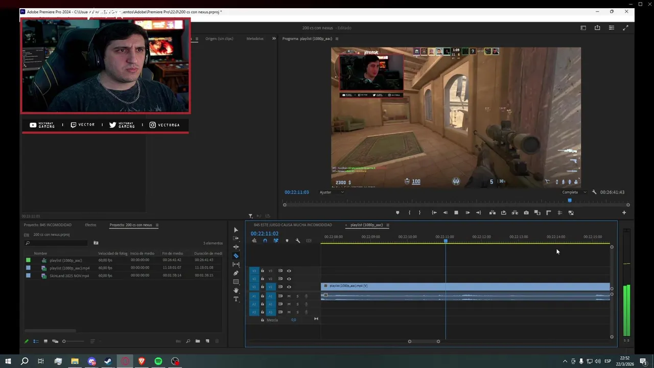
Task: Open Find search icon in project panel footer
Action: [188, 341]
